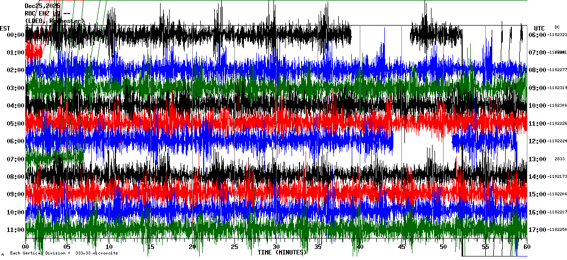This screenshot has height=260, width=567.
Task: Click the 05 minute tick on bottom axis
Action: [x=67, y=247]
